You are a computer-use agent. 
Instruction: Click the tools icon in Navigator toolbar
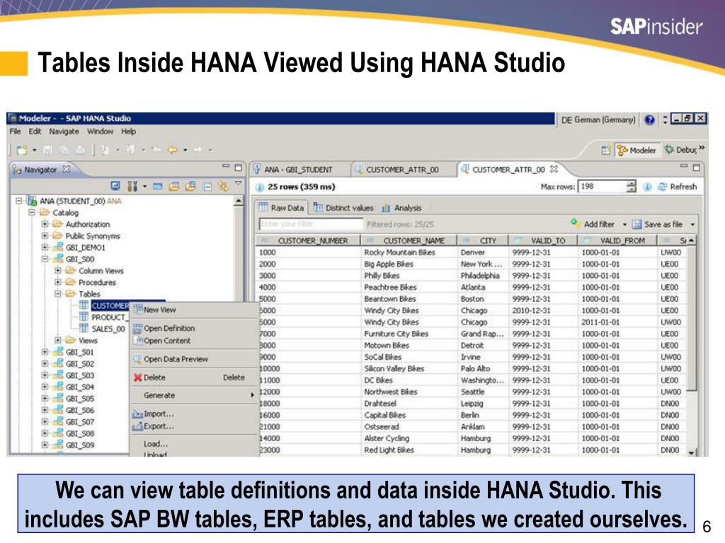coord(132,186)
